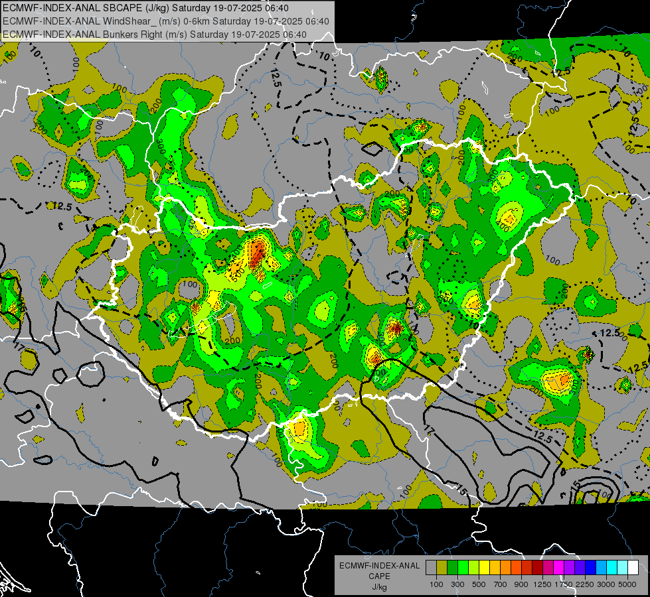Pick the lime yellow-green legend swatch
650x597 pixels.
[x=474, y=567]
